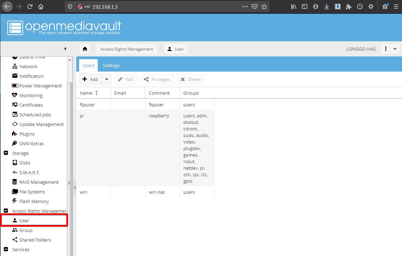Go to OMV home breadcrumb icon
This screenshot has height=256, width=402.
click(x=85, y=49)
